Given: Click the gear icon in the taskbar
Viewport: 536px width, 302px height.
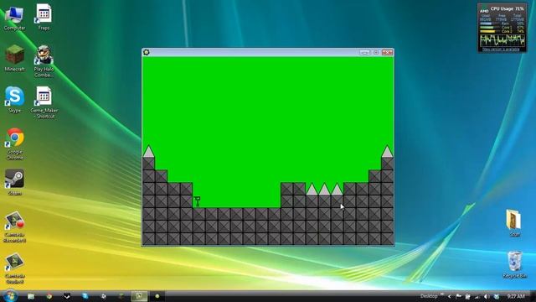Looking at the screenshot, I should coord(103,296).
